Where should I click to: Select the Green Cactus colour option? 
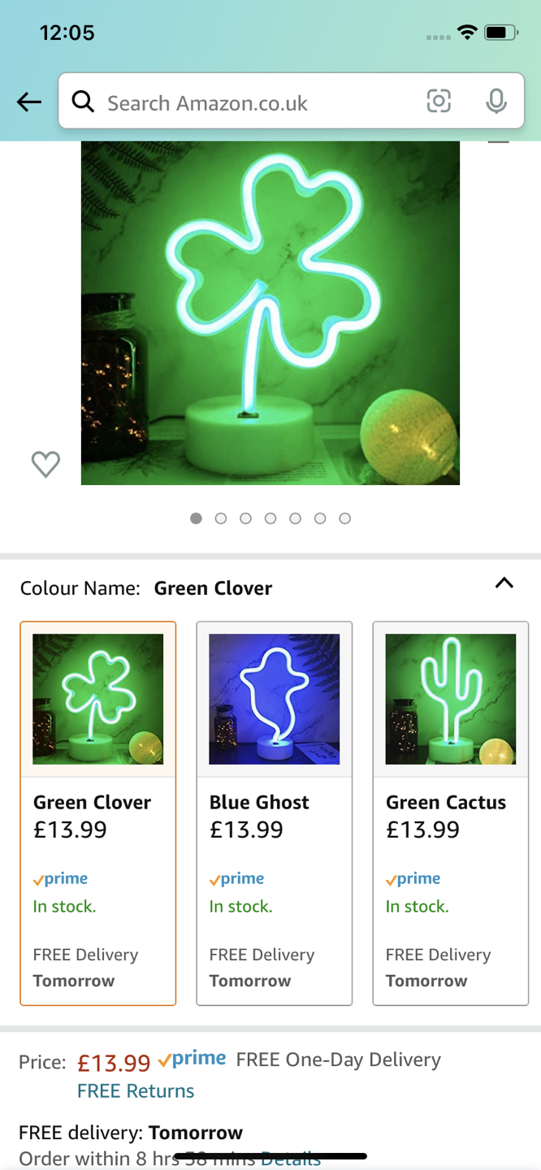[x=451, y=813]
